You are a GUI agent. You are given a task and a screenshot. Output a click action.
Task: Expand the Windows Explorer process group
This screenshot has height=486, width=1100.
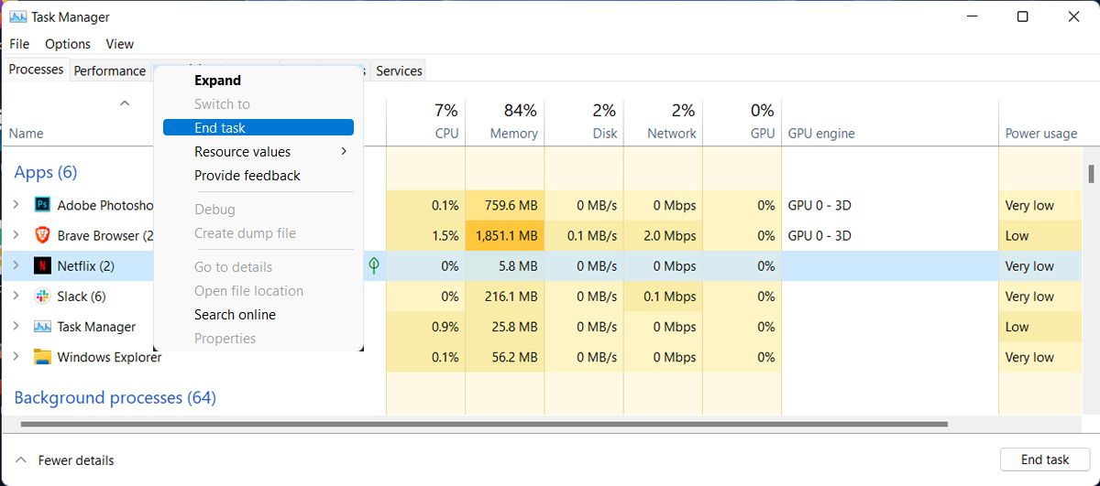click(16, 357)
